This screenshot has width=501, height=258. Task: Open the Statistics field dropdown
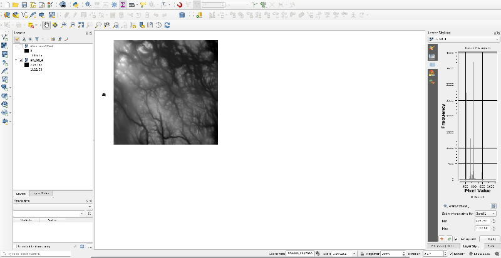[x=49, y=214]
